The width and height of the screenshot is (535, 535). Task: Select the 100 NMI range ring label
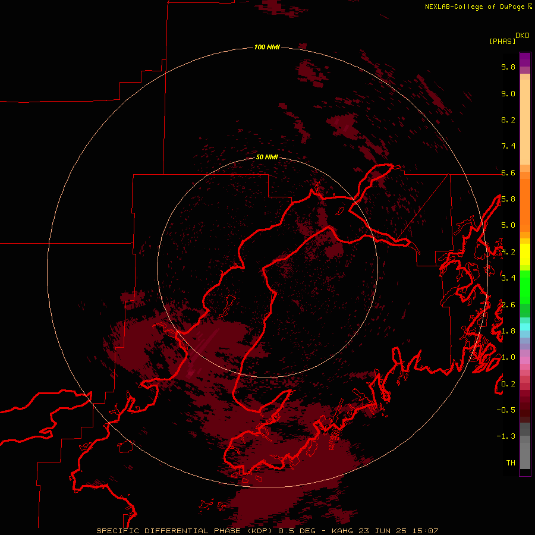click(267, 47)
